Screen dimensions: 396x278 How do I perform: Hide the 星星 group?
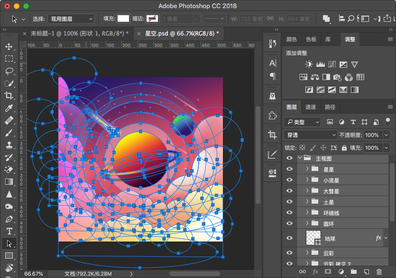coord(289,169)
